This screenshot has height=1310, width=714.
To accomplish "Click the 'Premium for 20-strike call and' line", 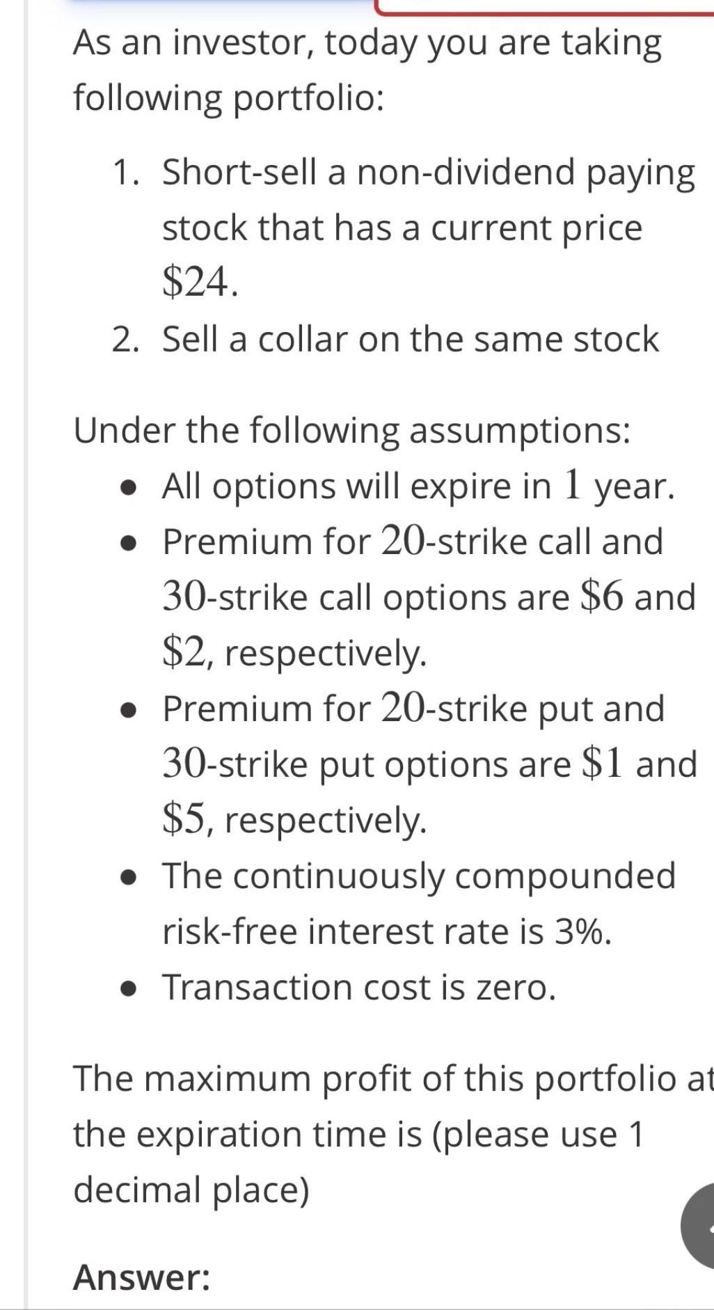I will tap(413, 542).
